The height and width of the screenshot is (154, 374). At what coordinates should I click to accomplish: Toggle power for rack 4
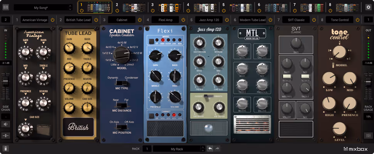188,10
